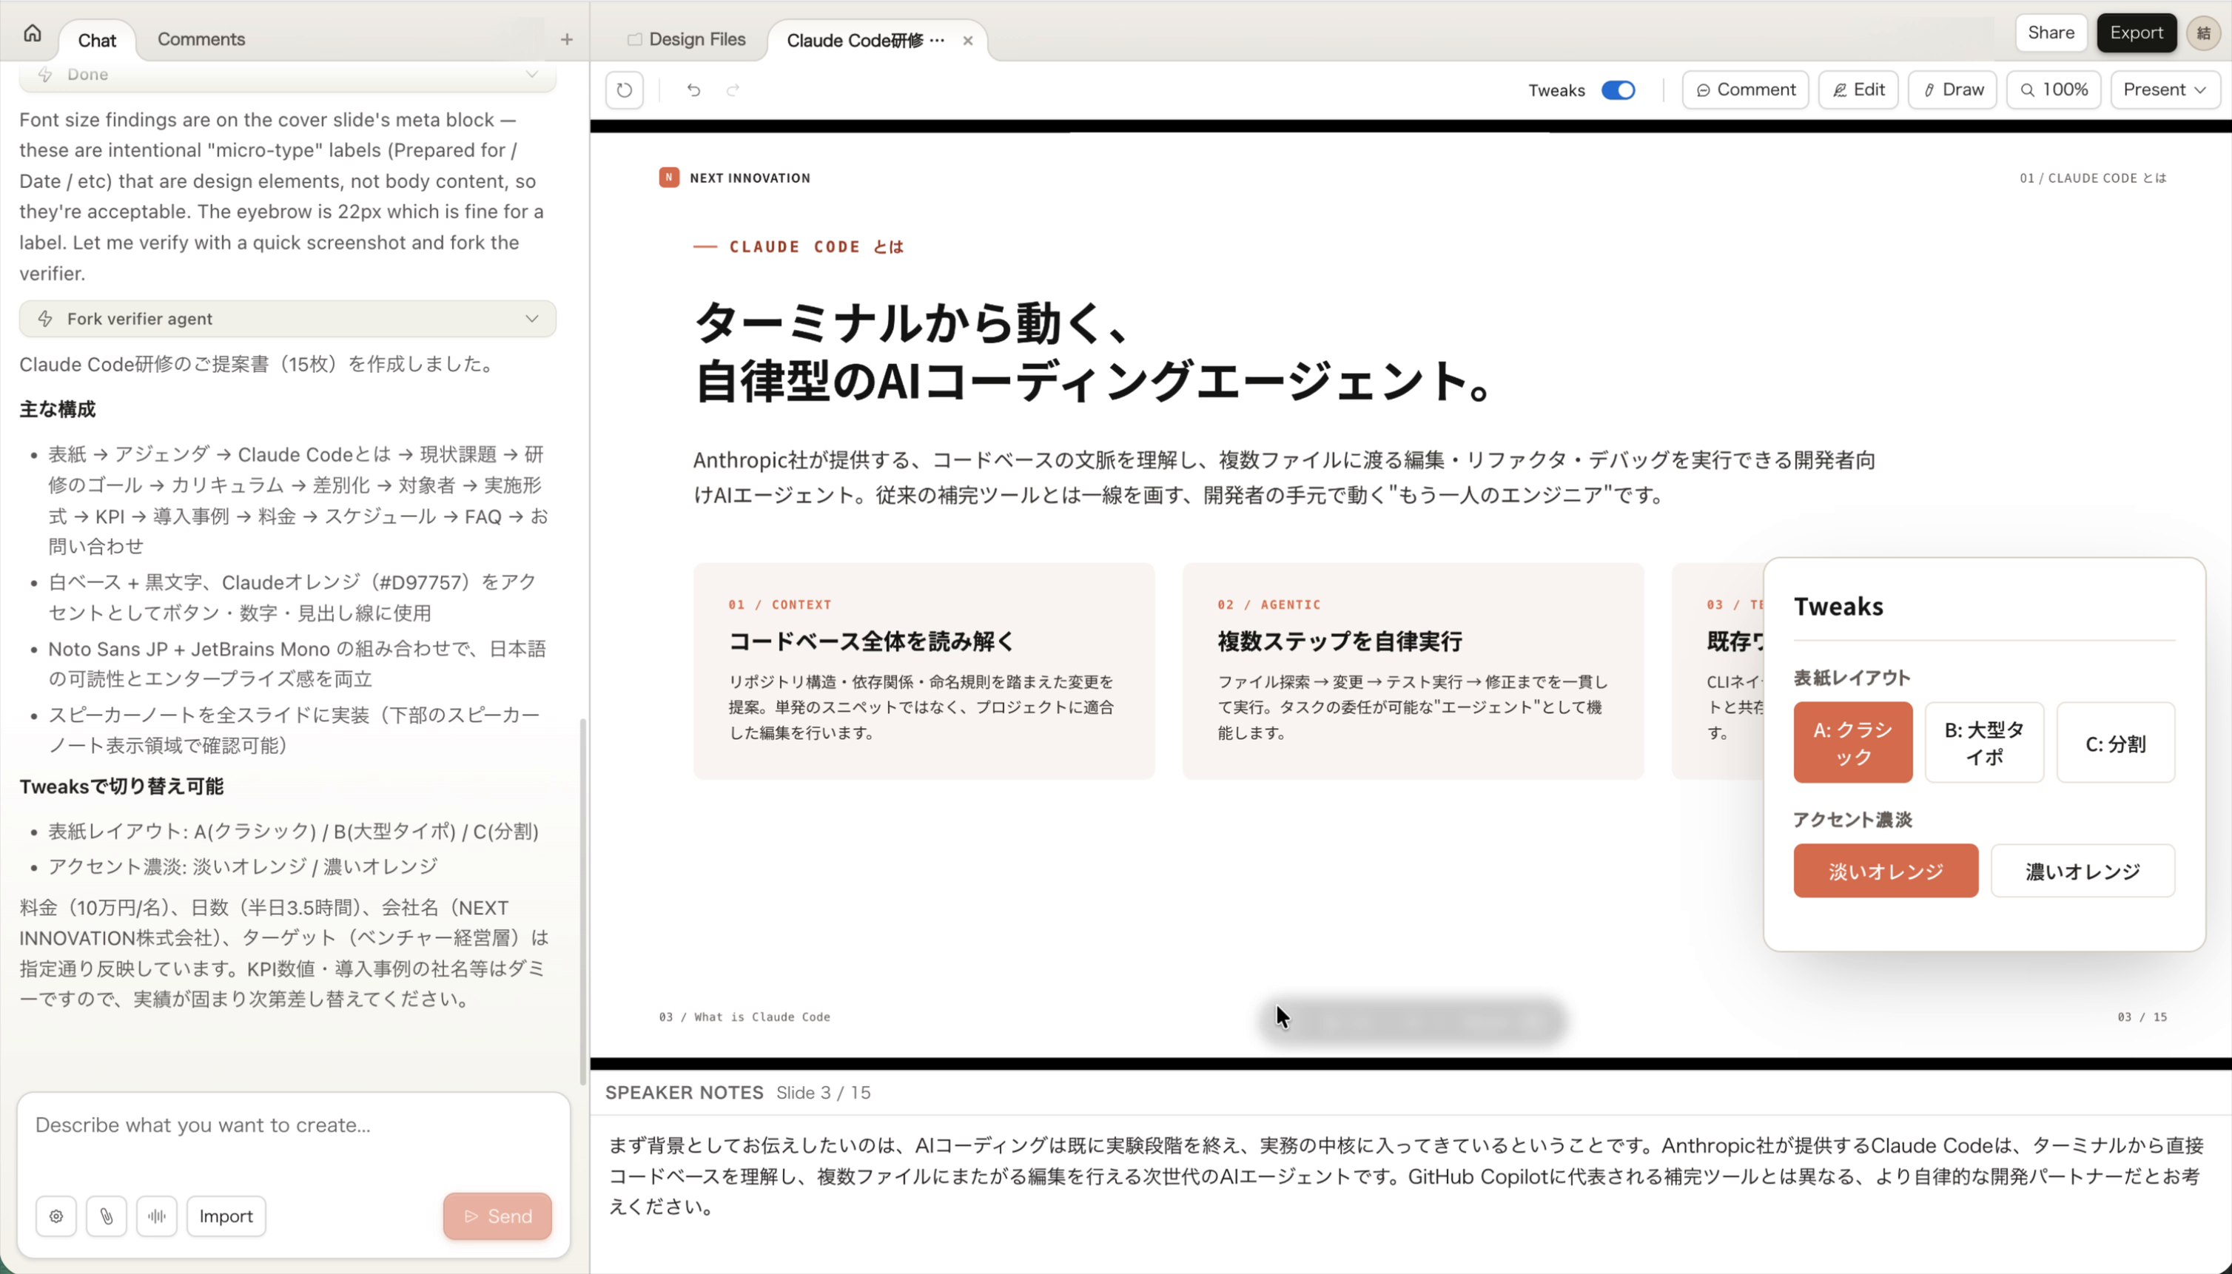Viewport: 2232px width, 1274px height.
Task: Click the home icon
Action: [x=33, y=34]
